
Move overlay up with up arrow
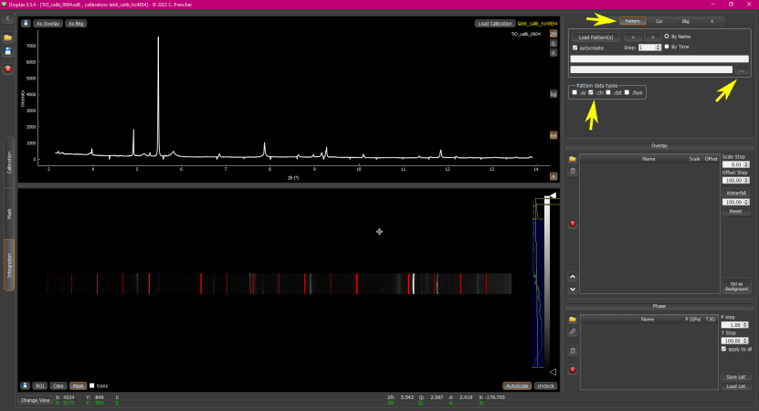pyautogui.click(x=572, y=277)
